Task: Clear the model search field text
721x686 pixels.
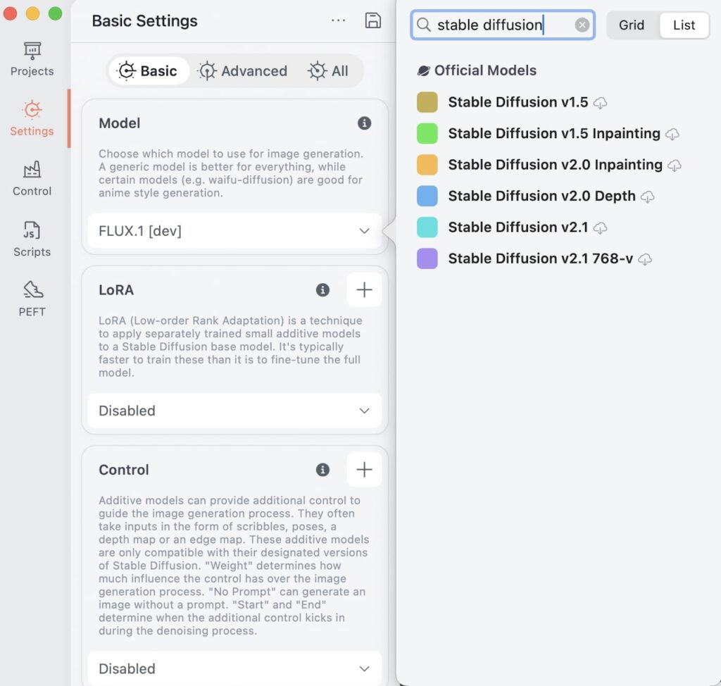Action: [582, 25]
